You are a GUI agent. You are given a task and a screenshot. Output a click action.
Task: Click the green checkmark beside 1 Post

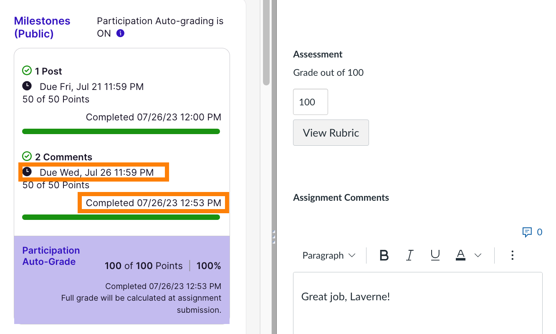[x=27, y=71]
